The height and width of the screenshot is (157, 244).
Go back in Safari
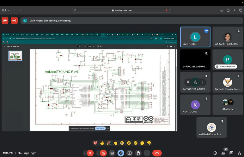[x=14, y=10]
